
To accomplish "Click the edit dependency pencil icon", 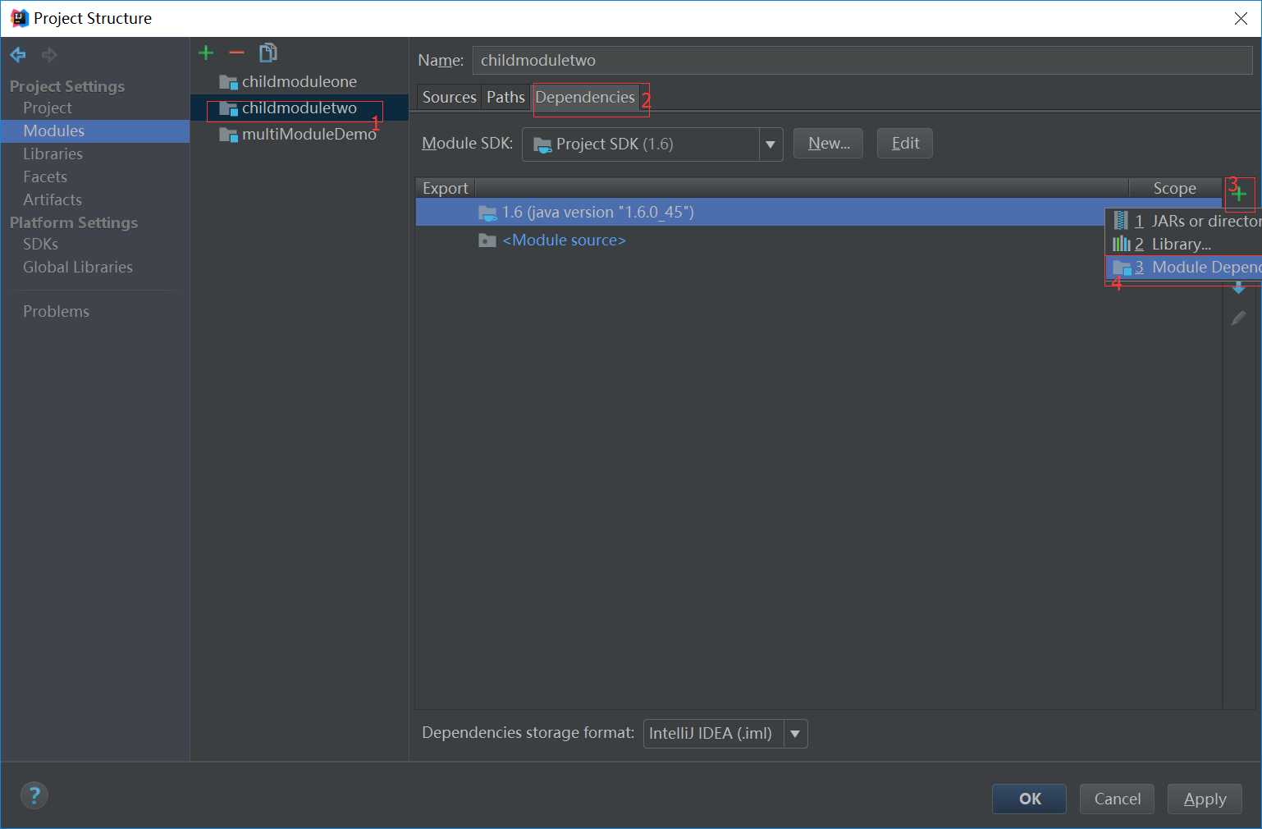I will pyautogui.click(x=1239, y=318).
